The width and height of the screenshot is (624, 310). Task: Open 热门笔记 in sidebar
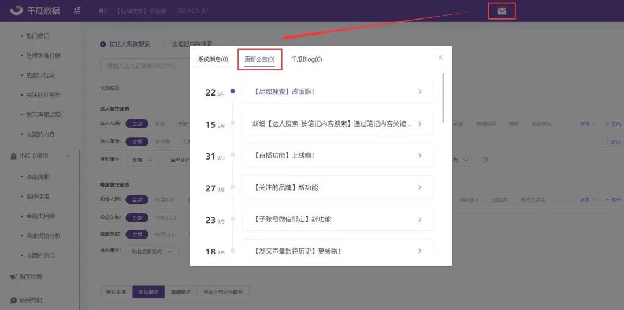coord(38,36)
